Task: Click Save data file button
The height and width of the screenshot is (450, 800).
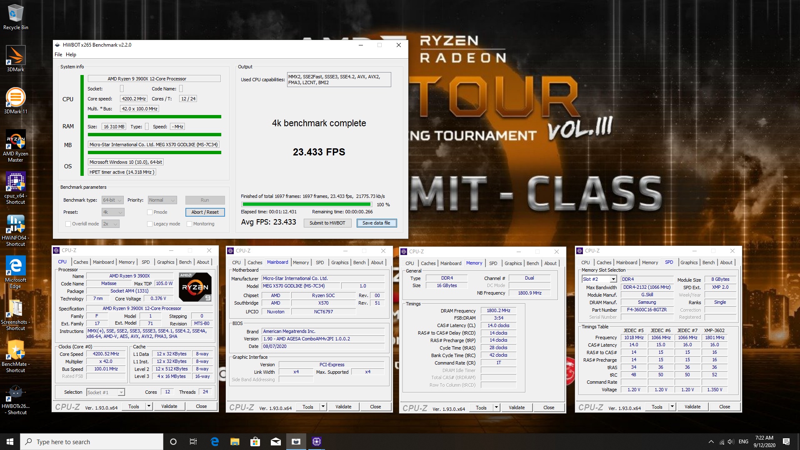Action: point(376,223)
